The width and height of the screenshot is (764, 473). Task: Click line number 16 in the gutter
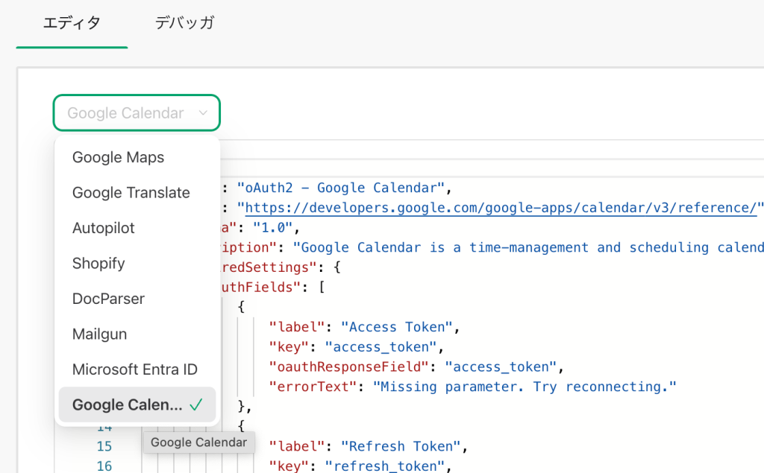coord(104,466)
